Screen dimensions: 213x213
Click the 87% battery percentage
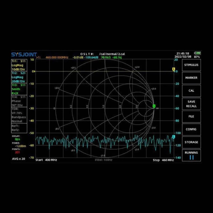point(197,57)
